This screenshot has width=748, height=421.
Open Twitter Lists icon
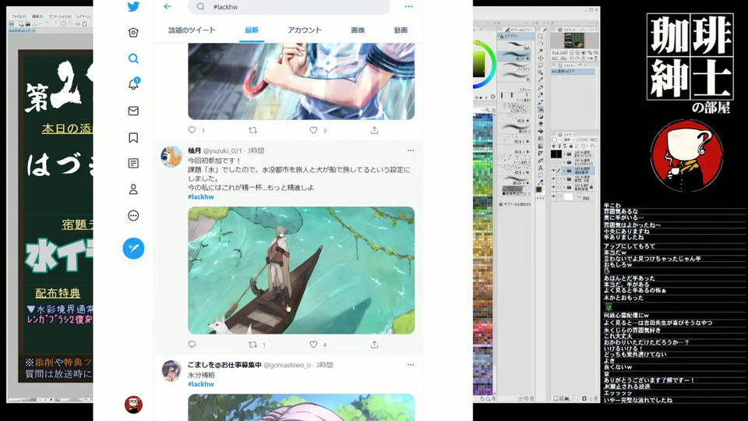(133, 163)
